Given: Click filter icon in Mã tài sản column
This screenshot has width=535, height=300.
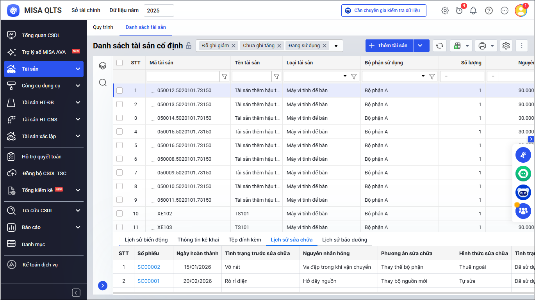Looking at the screenshot, I should pos(225,76).
